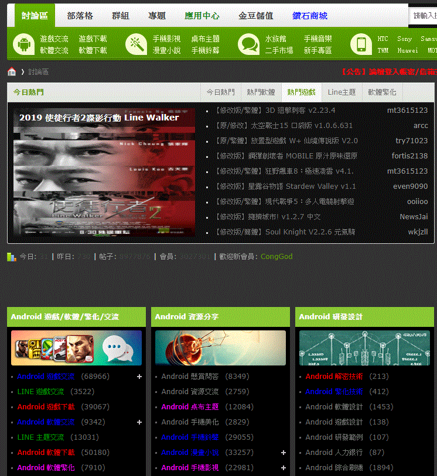This screenshot has height=476, width=437.
Task: Switch to 熱門軟體 hot list tab
Action: [261, 92]
